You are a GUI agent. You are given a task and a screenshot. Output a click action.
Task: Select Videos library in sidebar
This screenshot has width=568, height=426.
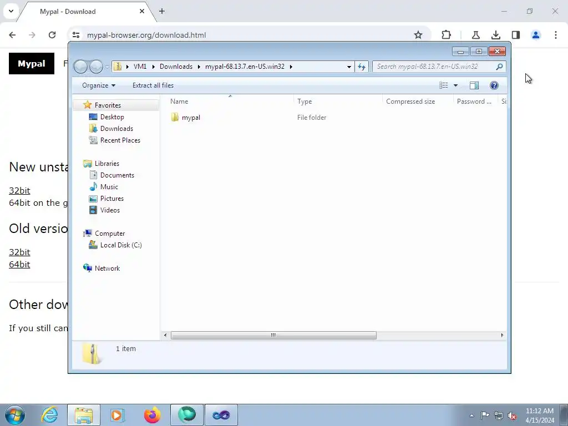(x=110, y=210)
